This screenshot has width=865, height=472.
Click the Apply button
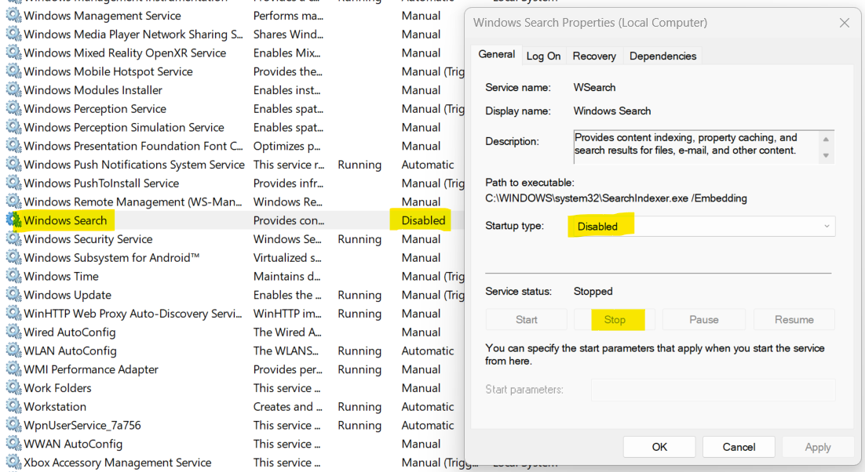pyautogui.click(x=818, y=447)
